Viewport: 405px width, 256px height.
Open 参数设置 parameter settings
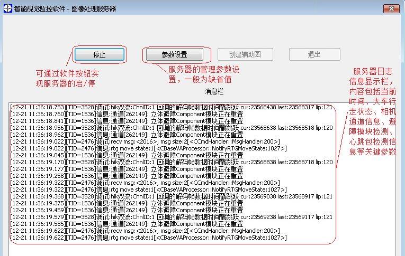click(x=175, y=54)
